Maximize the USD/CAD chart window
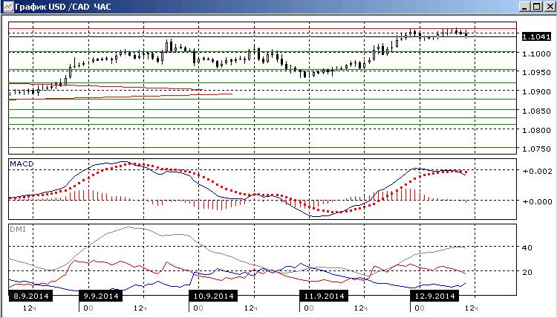This screenshot has width=557, height=318. (x=537, y=7)
